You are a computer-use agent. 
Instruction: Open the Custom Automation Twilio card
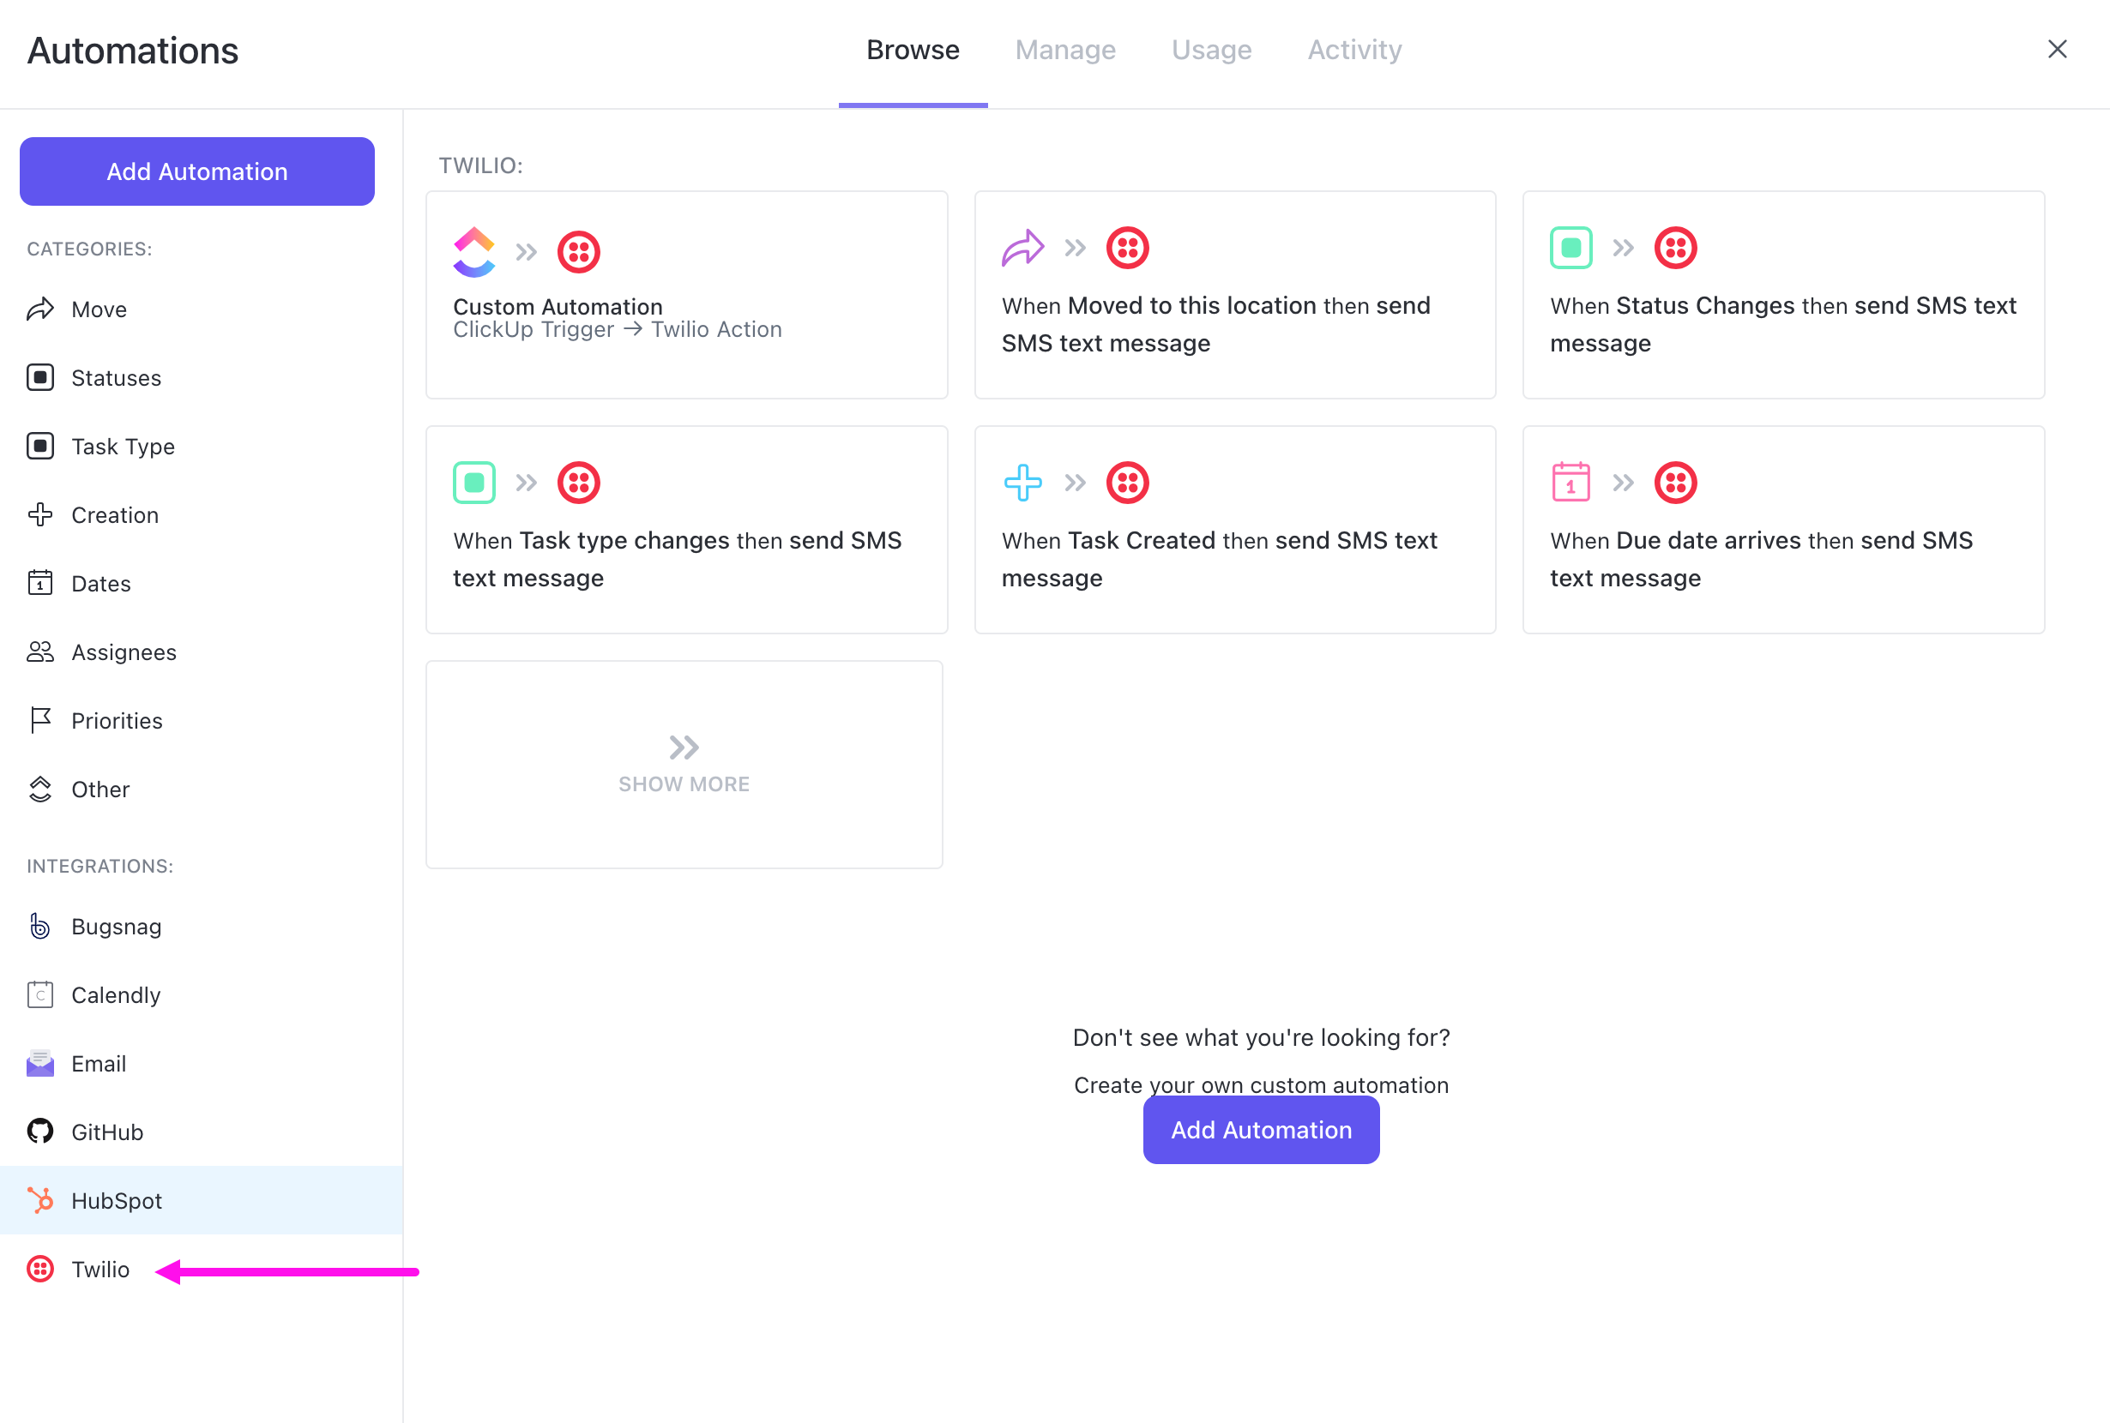[686, 294]
